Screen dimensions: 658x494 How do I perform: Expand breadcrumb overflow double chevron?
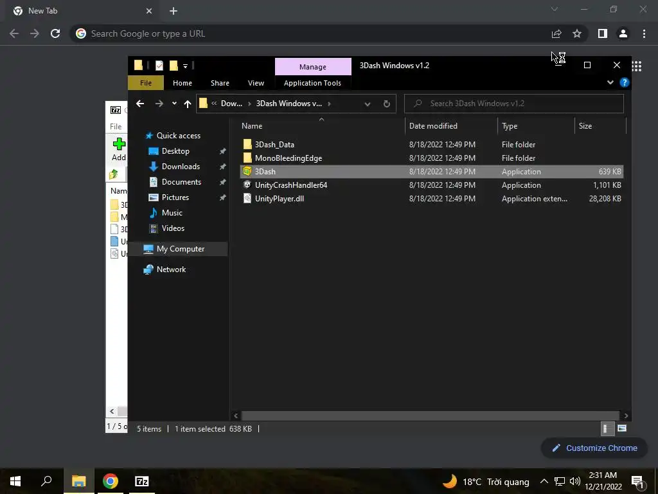point(214,104)
